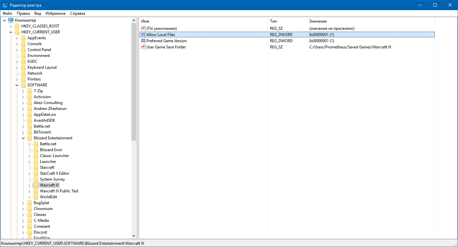Collapse the Компьютер root node
458x247 pixels.
(4, 20)
